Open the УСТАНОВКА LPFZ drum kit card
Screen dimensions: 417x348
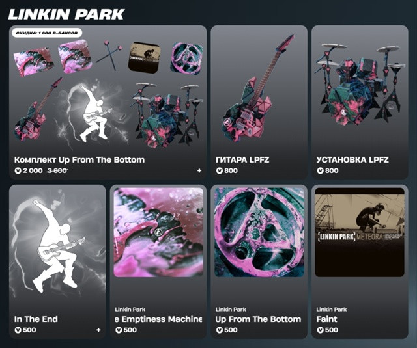(360, 102)
